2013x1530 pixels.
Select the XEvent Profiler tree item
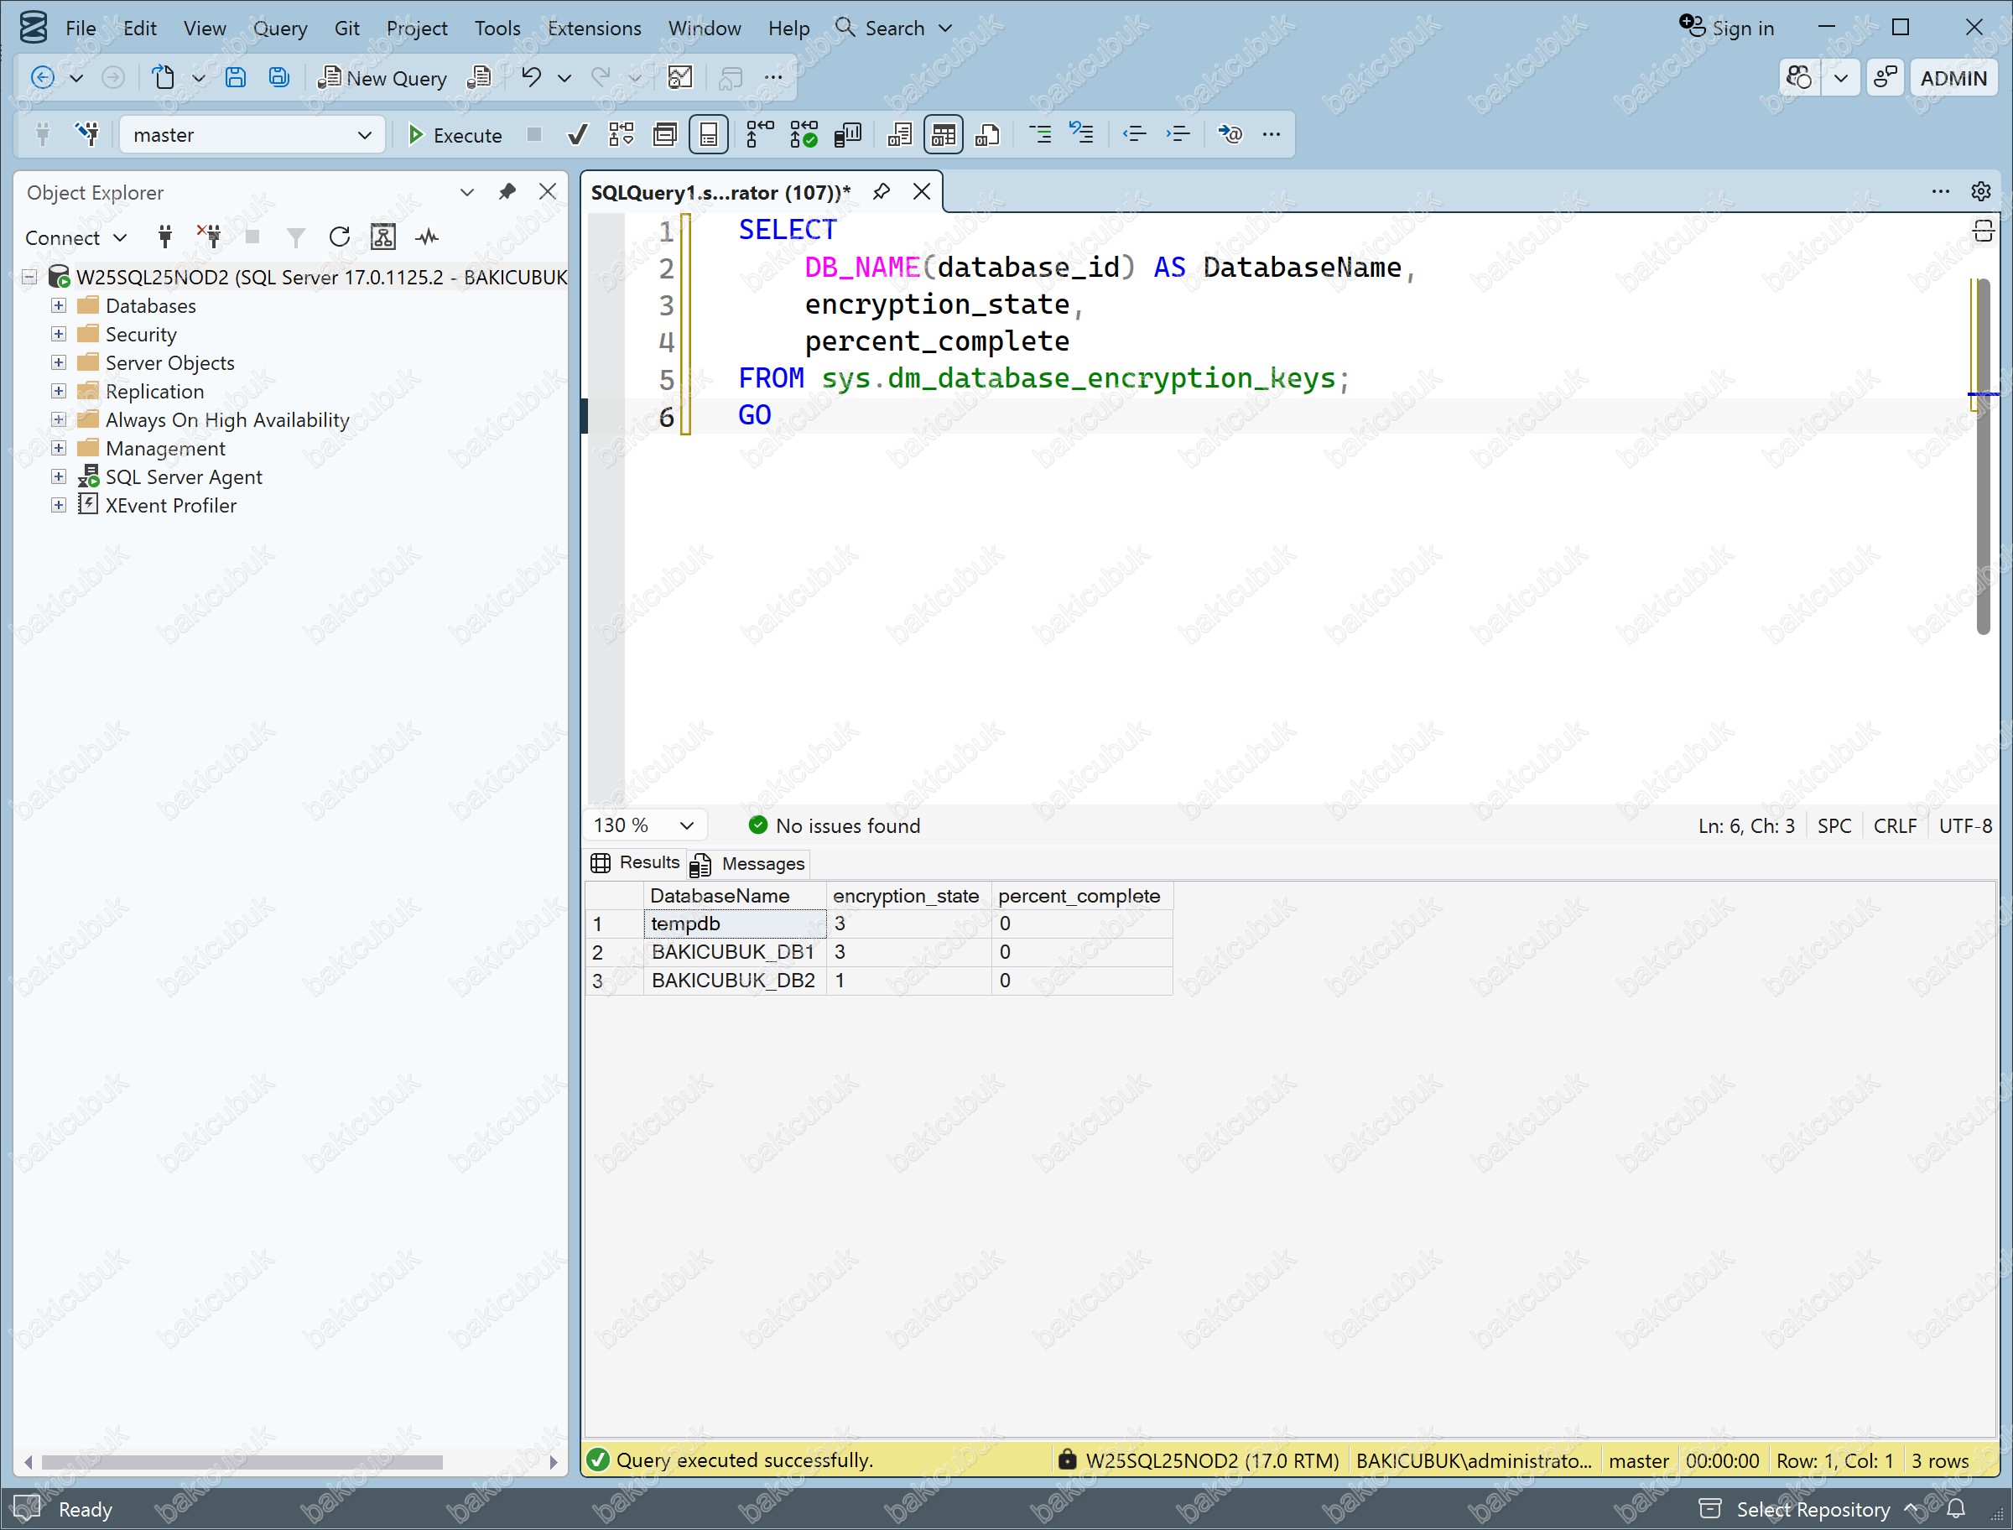point(170,506)
